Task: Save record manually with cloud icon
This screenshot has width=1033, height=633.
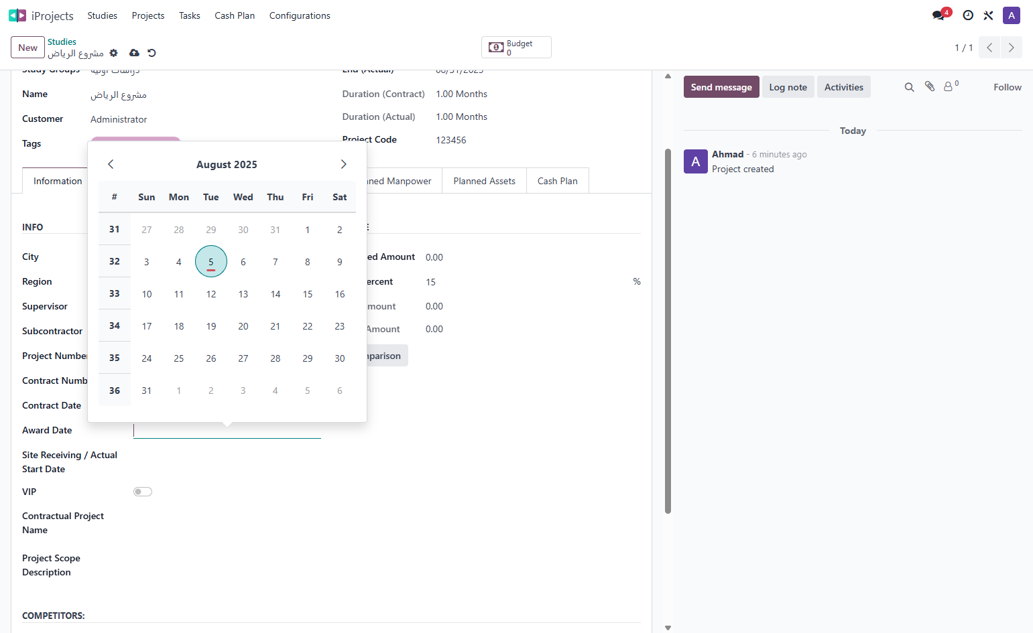Action: click(134, 53)
